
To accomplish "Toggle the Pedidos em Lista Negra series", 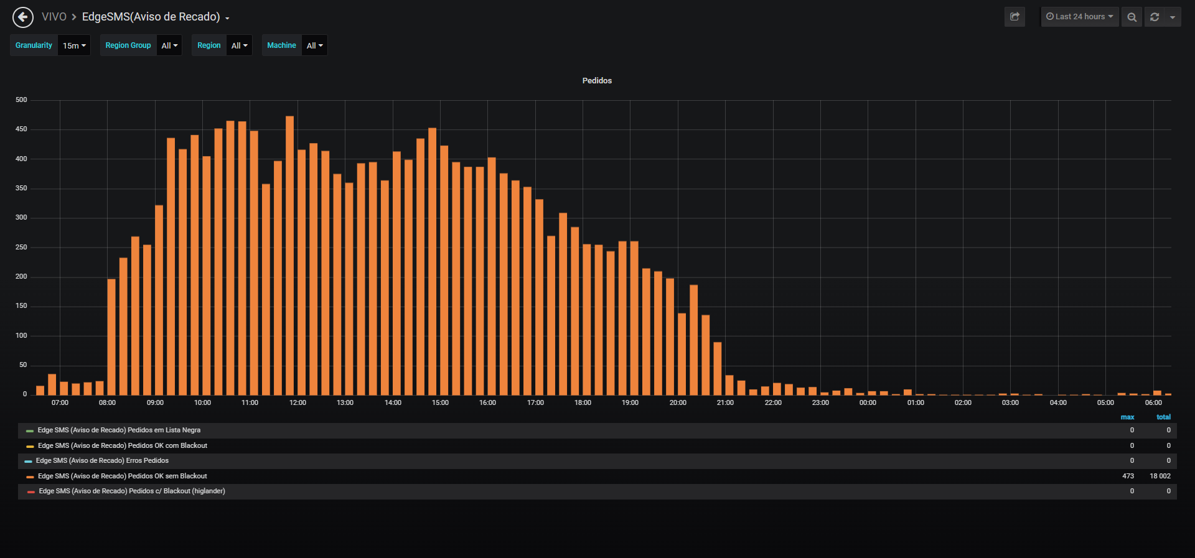I will [x=119, y=430].
